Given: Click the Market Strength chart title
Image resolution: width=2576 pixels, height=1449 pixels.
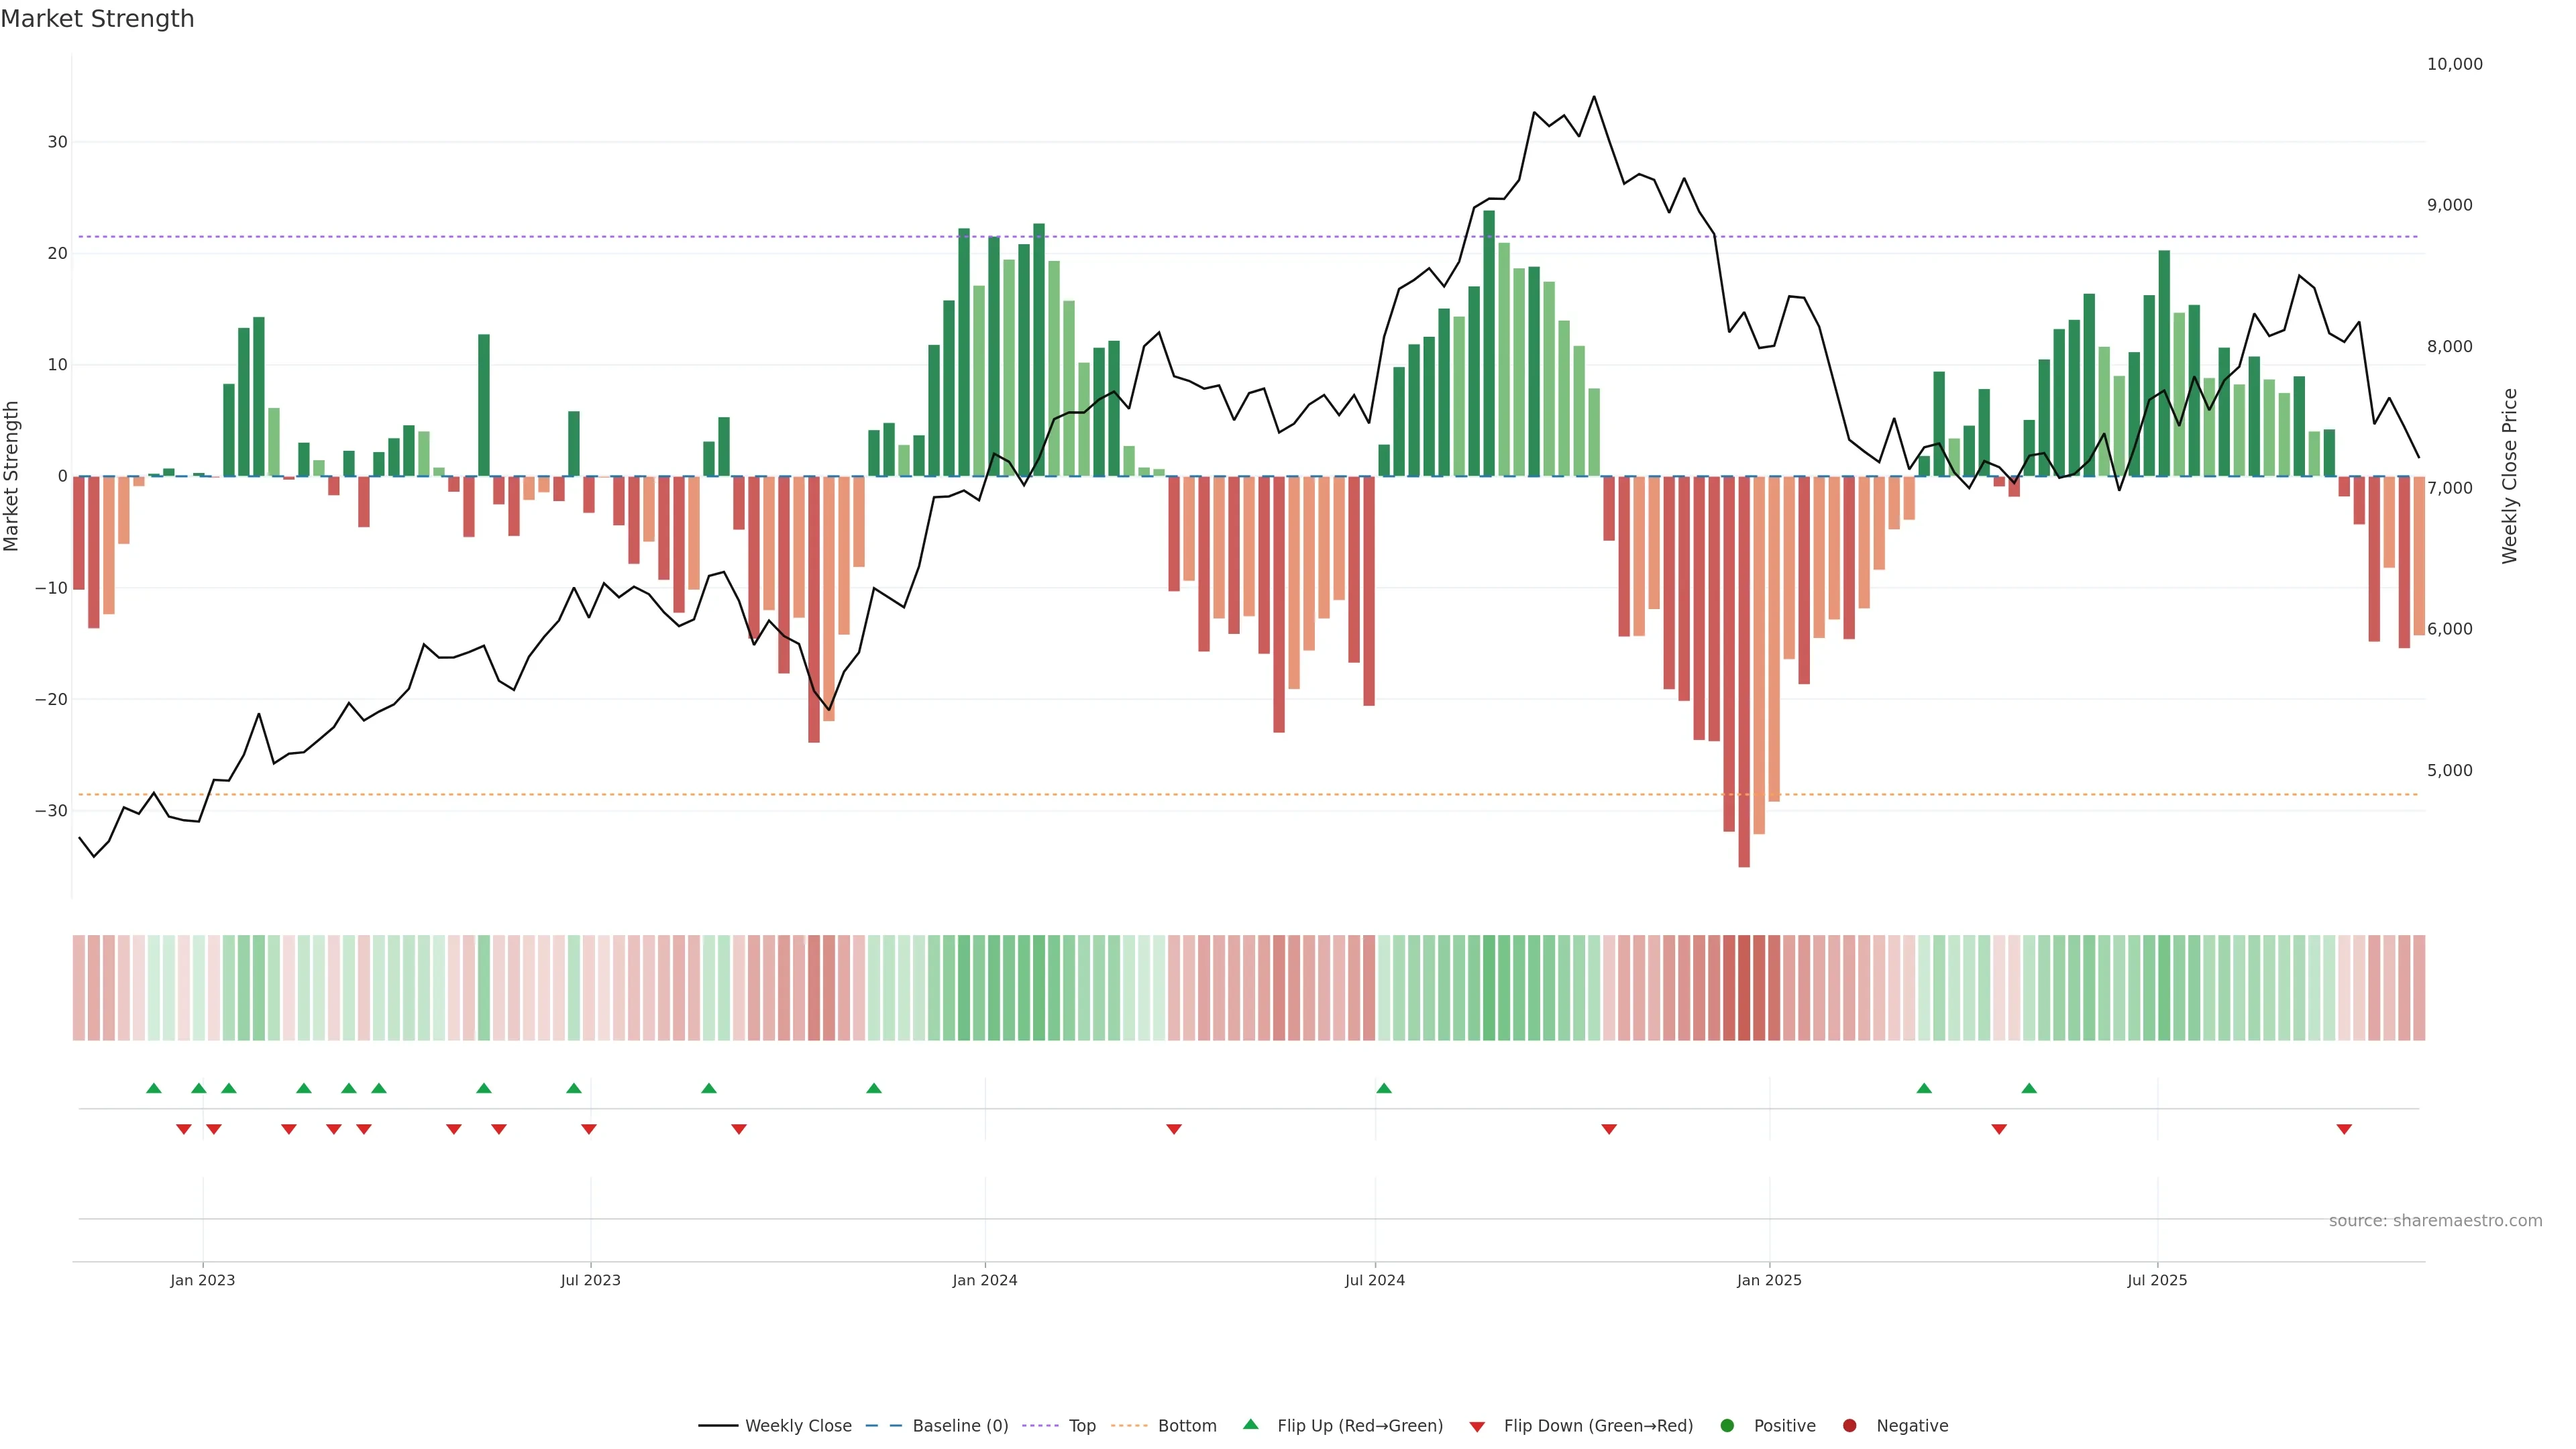Looking at the screenshot, I should 97,19.
